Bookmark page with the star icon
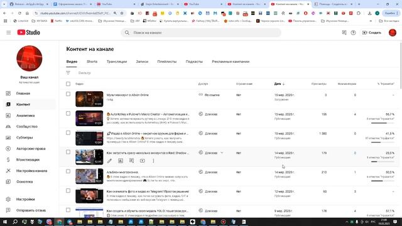The image size is (402, 226). coord(122,13)
